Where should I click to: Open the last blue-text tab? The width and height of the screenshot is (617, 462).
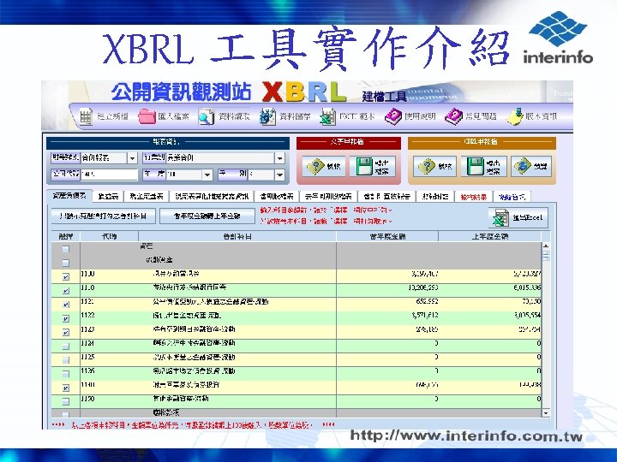point(512,197)
